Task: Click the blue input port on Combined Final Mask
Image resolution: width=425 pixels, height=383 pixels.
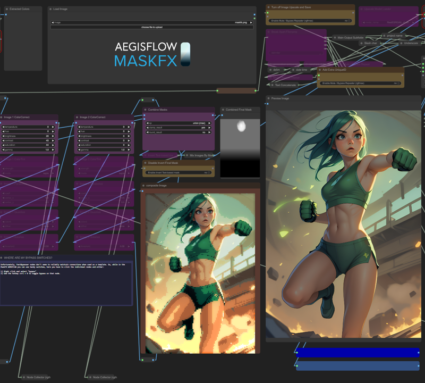Action: pyautogui.click(x=222, y=115)
